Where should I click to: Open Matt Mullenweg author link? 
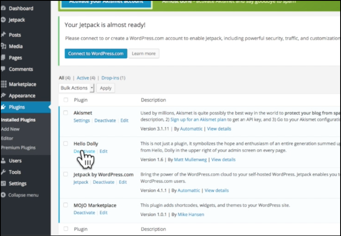(x=190, y=160)
